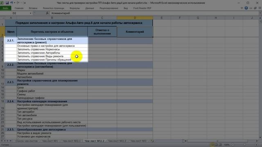Toggle the ribbon minimize arrow icon
Viewport: 262px width, 147px height.
pyautogui.click(x=242, y=8)
